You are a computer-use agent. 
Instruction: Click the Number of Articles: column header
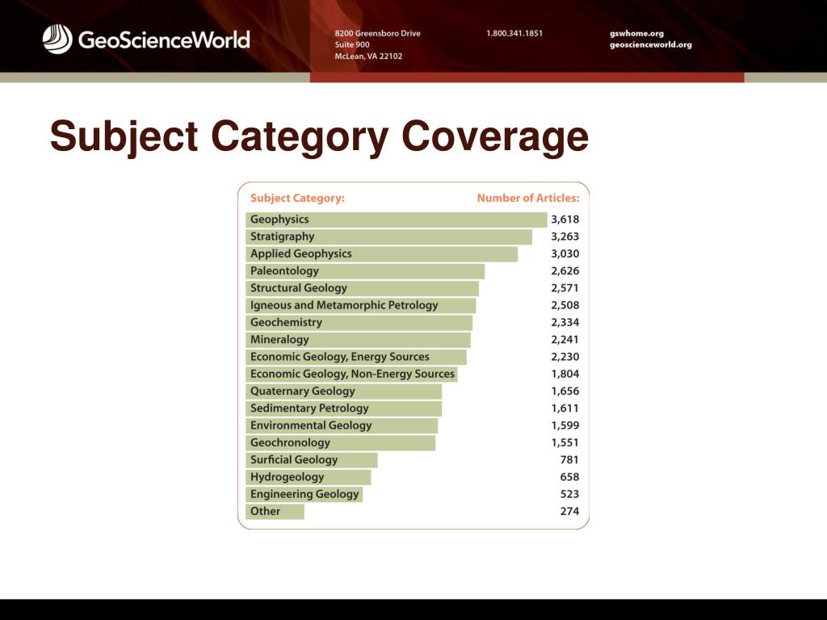tap(528, 199)
